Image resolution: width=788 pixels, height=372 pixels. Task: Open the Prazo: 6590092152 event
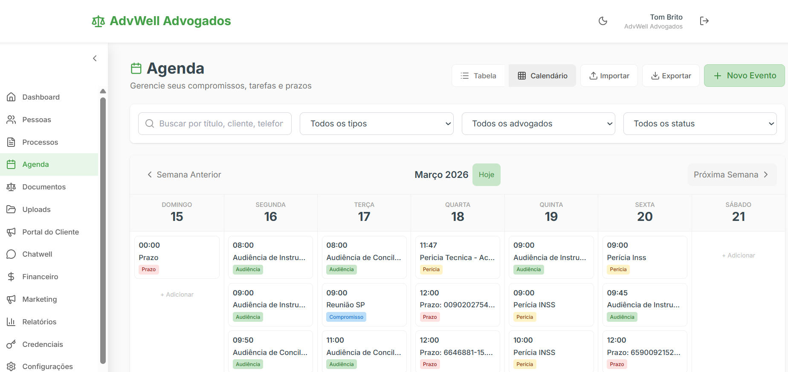[x=645, y=352]
